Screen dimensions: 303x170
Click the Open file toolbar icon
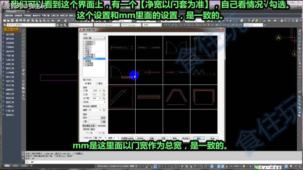[x=8, y=20]
